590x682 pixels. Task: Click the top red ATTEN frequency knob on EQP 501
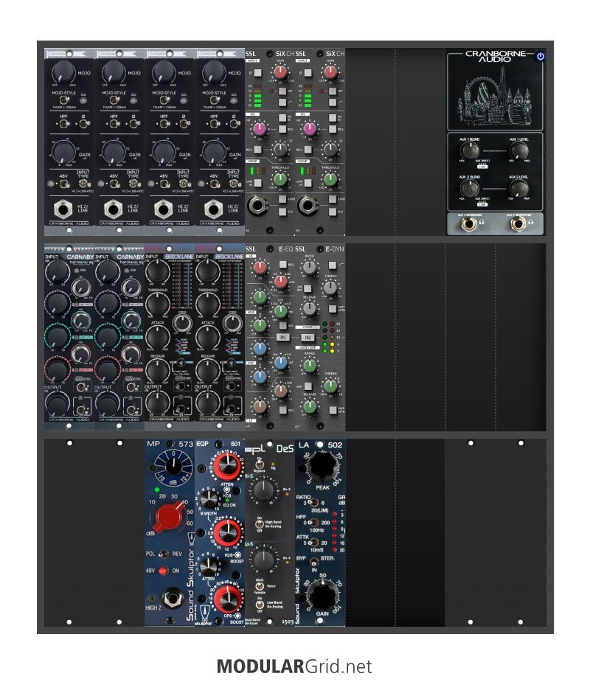(x=226, y=464)
